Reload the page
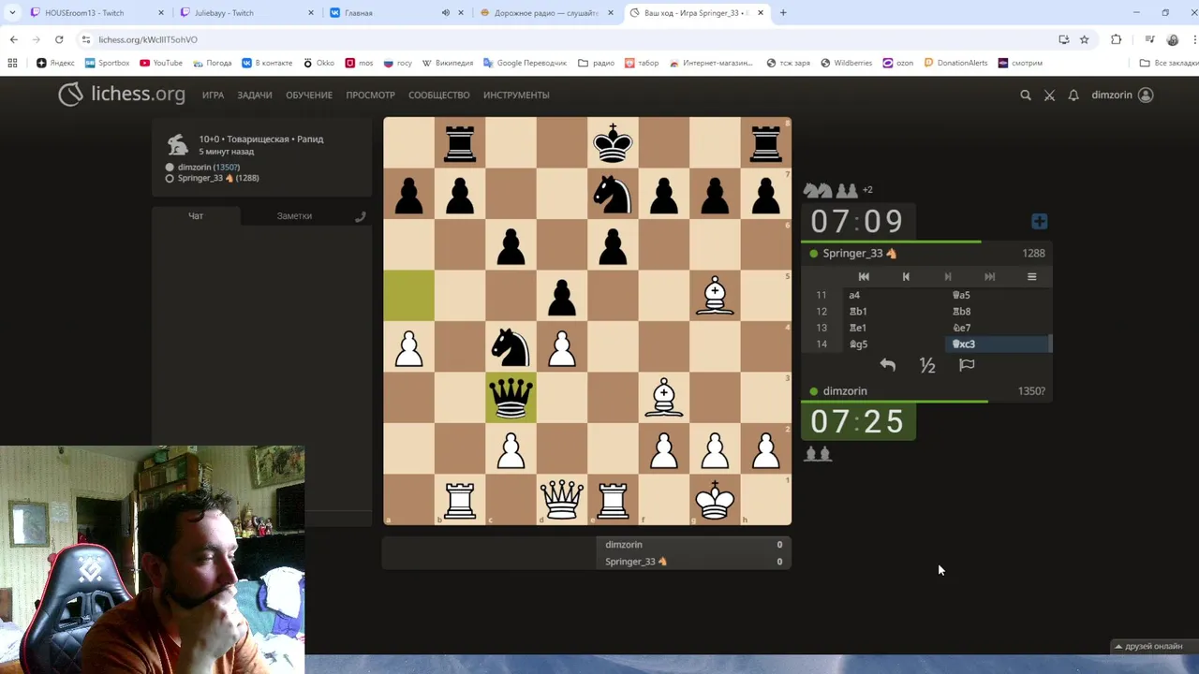The image size is (1199, 674). pyautogui.click(x=59, y=39)
